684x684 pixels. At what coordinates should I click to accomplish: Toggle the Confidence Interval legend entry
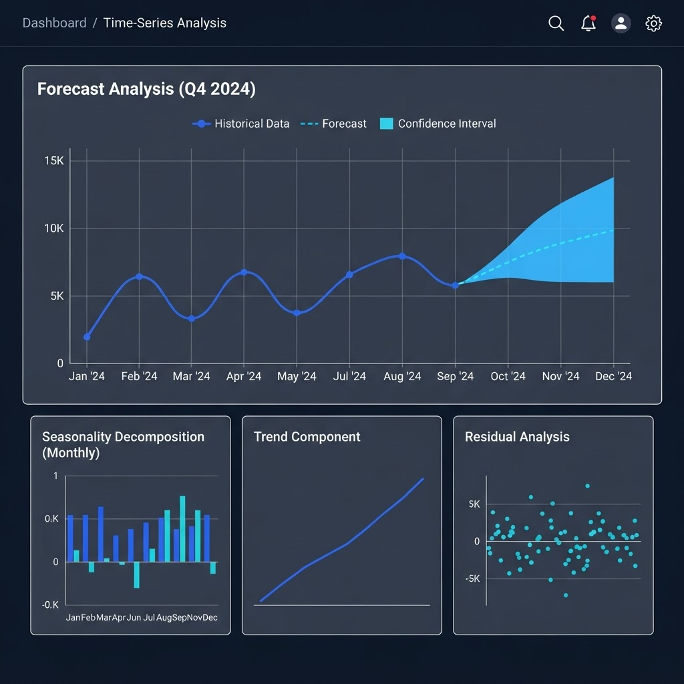(438, 124)
